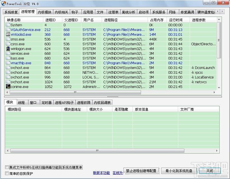Open the 新版本功能 link
The width and height of the screenshot is (230, 179).
[x=101, y=173]
